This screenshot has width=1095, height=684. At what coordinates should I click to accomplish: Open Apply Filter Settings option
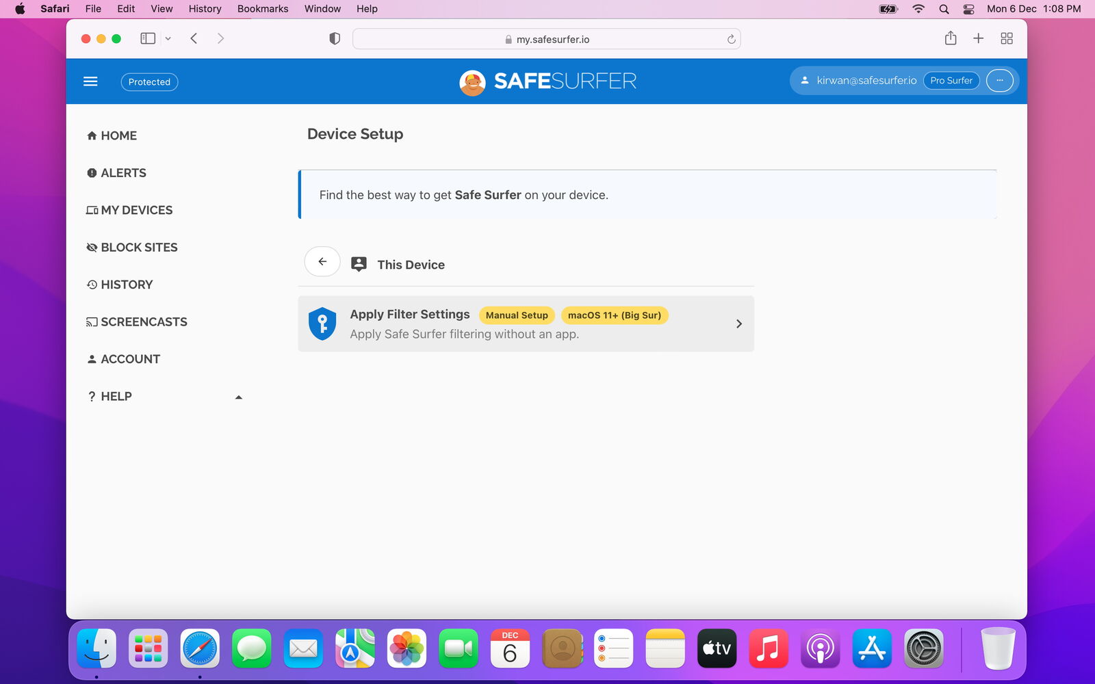coord(526,324)
